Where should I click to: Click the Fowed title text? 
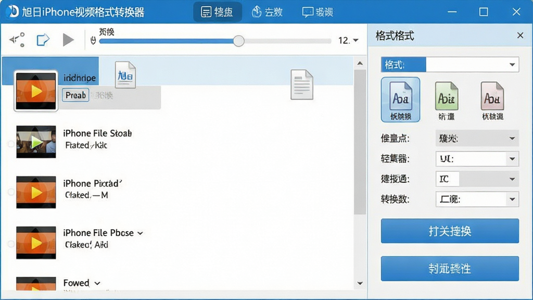[x=76, y=283]
